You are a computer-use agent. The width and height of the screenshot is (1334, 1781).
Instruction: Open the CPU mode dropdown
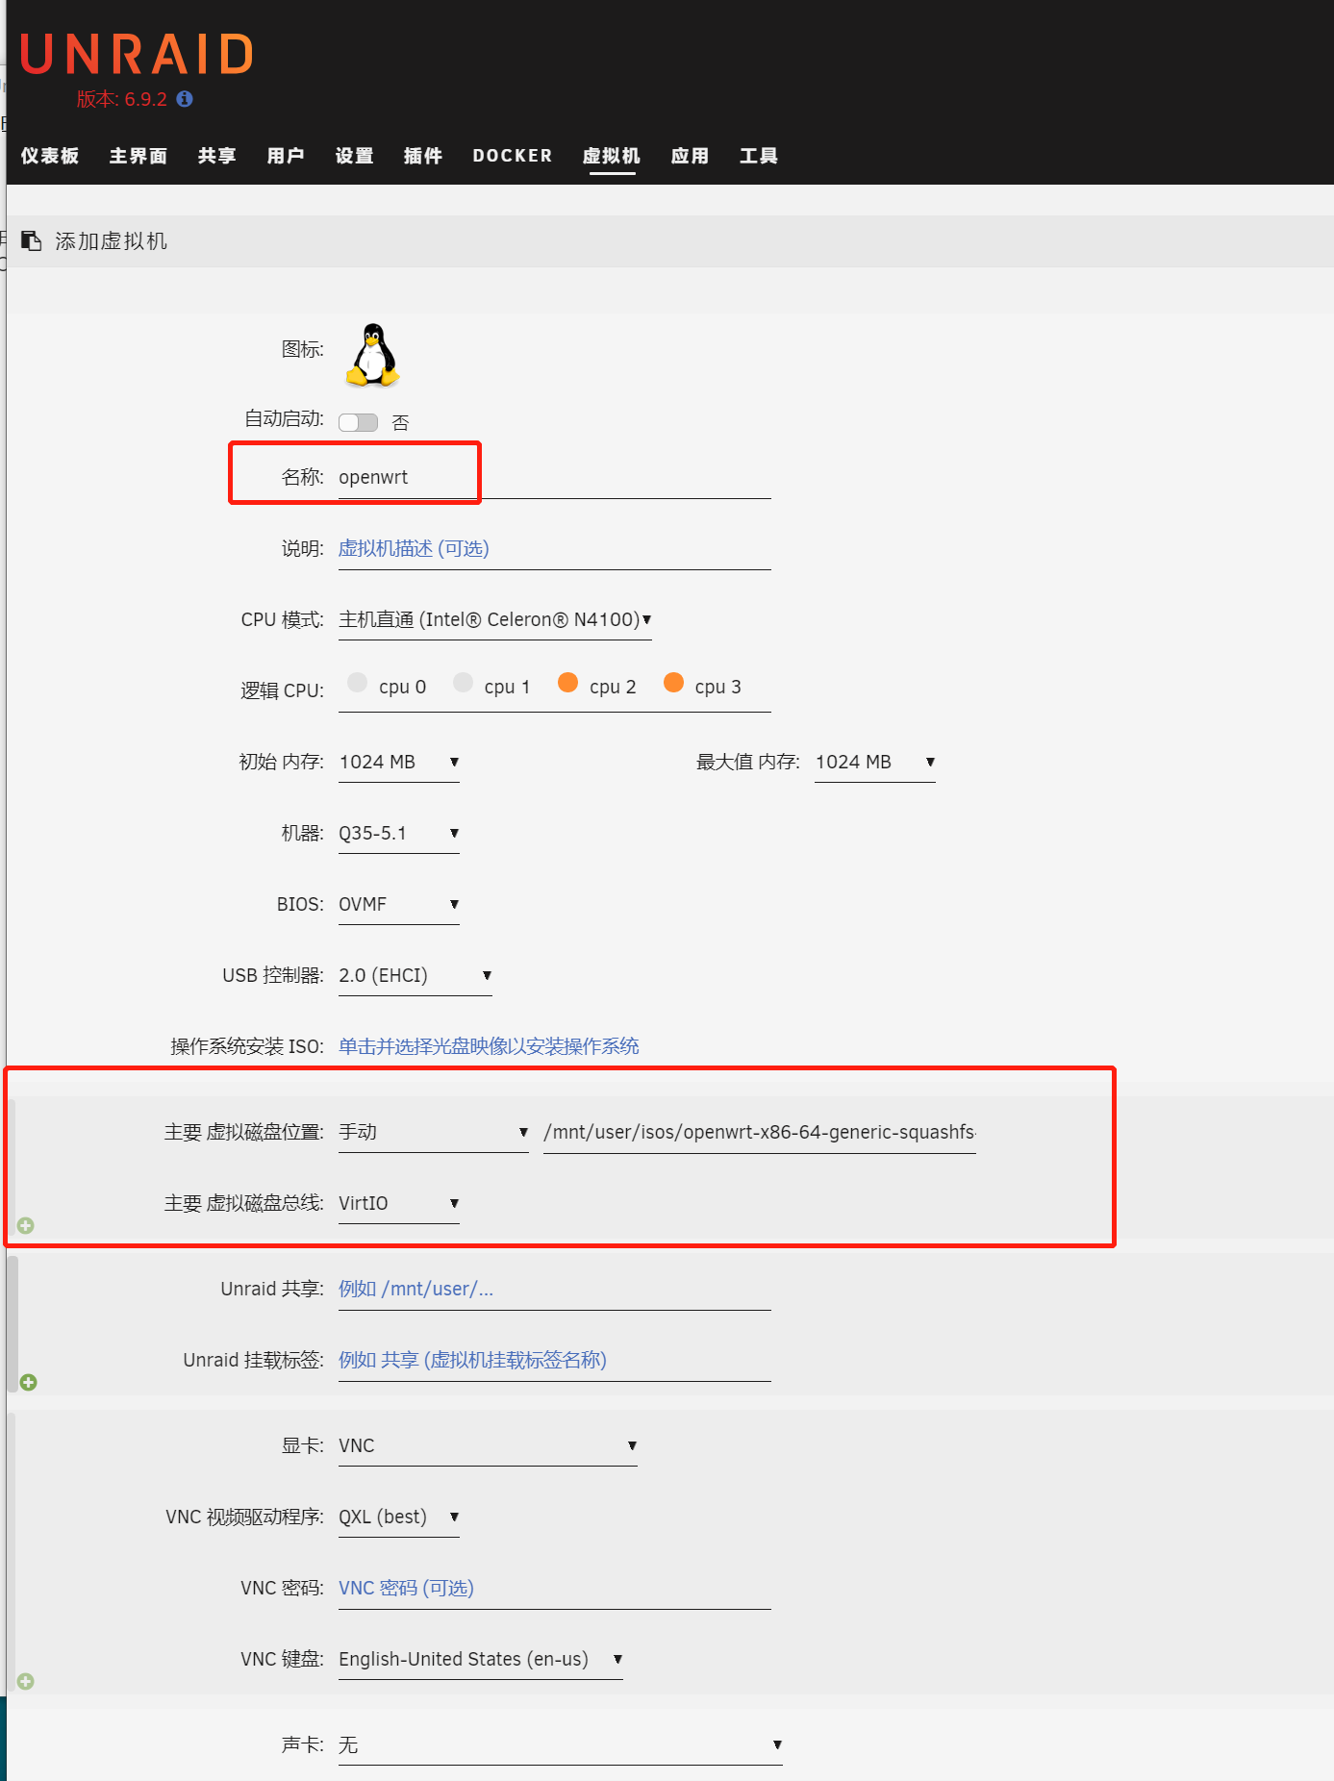click(x=495, y=620)
